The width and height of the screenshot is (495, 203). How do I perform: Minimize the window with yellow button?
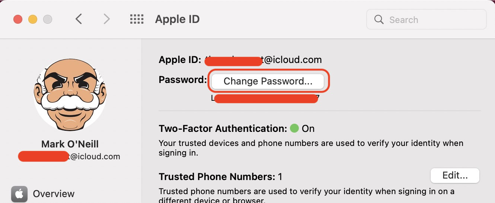[33, 19]
